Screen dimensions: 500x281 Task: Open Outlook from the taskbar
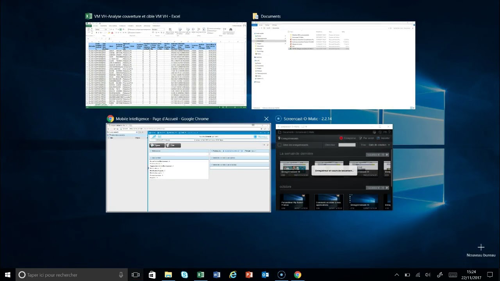pos(265,275)
